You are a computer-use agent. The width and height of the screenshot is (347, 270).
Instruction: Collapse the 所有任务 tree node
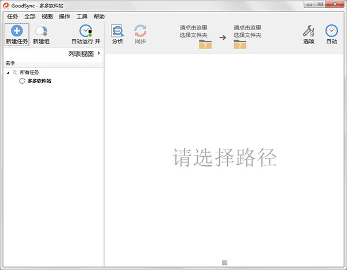tap(8, 72)
